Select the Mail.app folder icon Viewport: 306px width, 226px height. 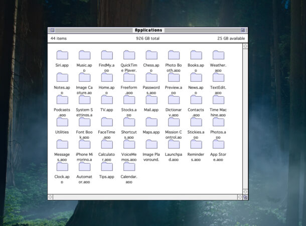(x=151, y=100)
